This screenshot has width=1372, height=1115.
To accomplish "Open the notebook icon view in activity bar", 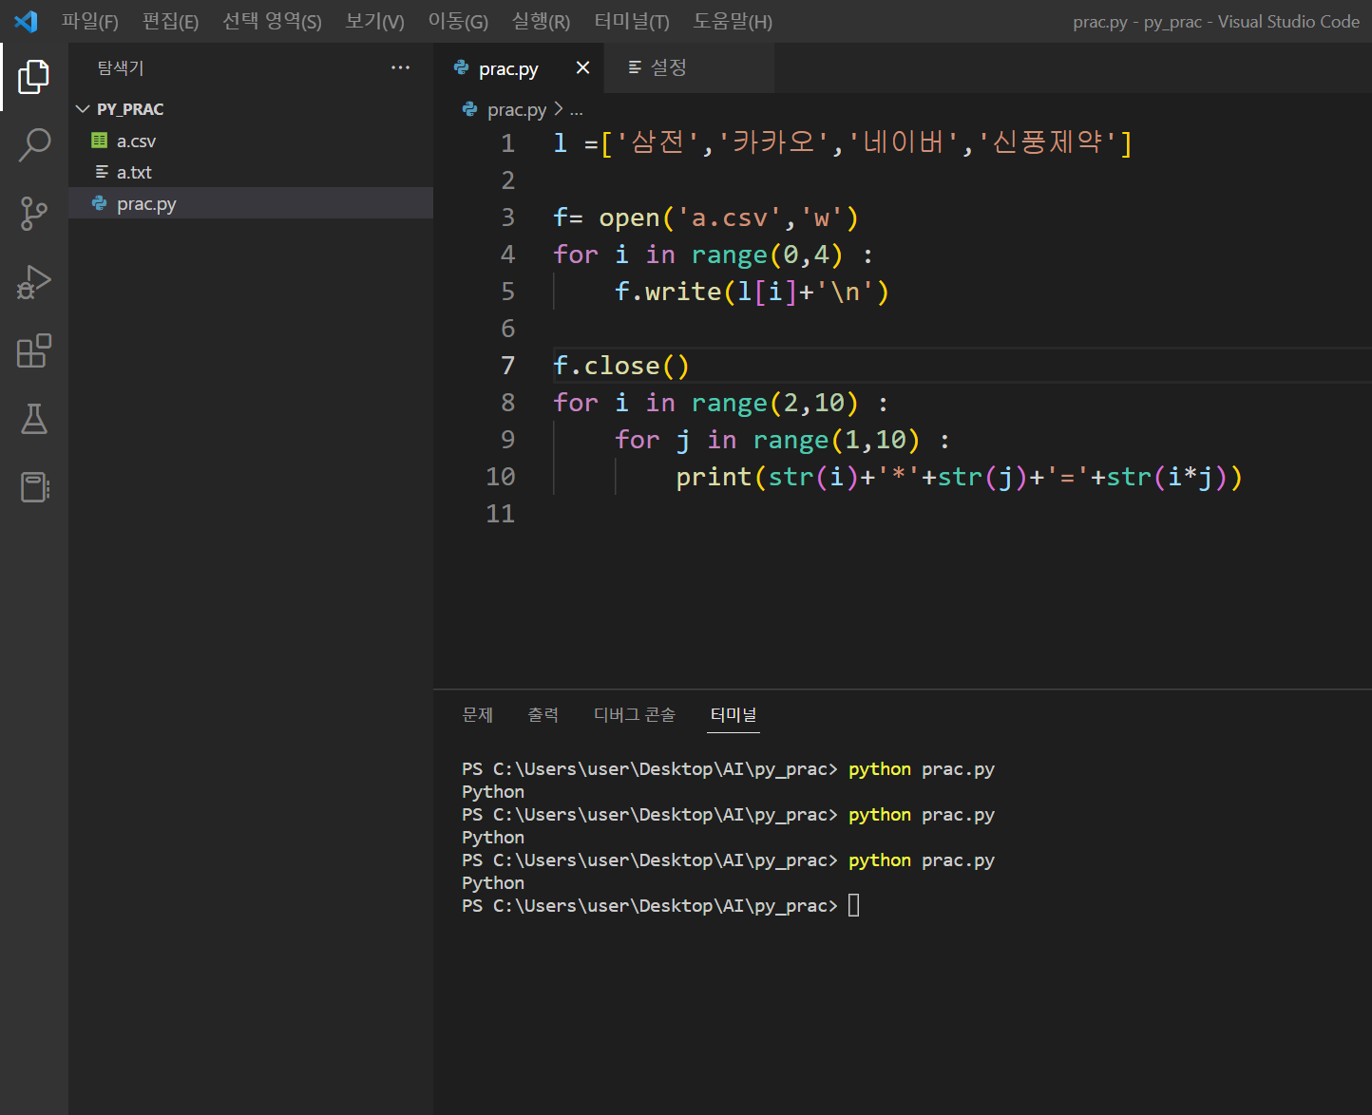I will click(34, 487).
